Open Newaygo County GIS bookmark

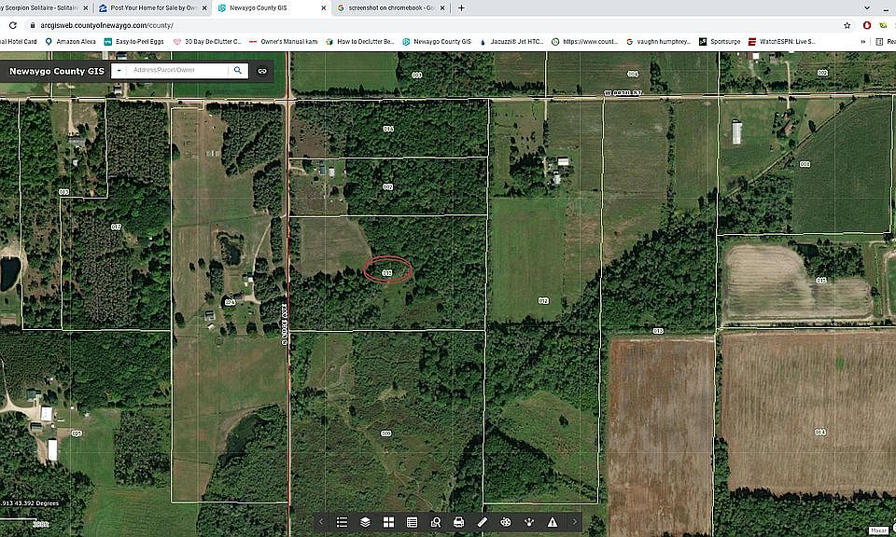(437, 42)
